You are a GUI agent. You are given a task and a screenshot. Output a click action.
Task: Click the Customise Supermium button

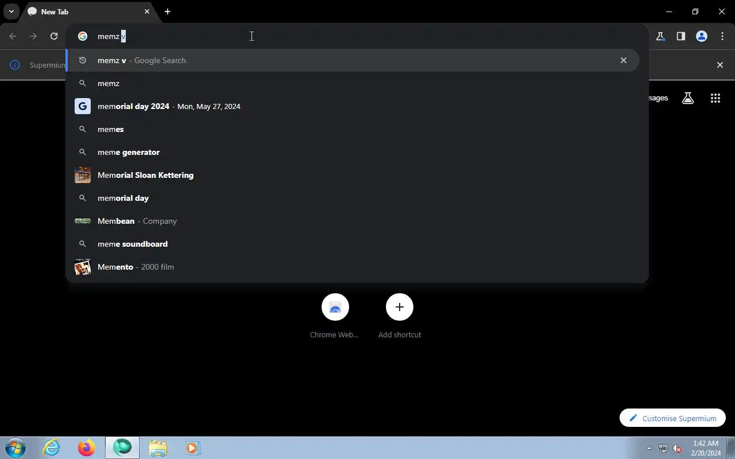click(x=672, y=418)
